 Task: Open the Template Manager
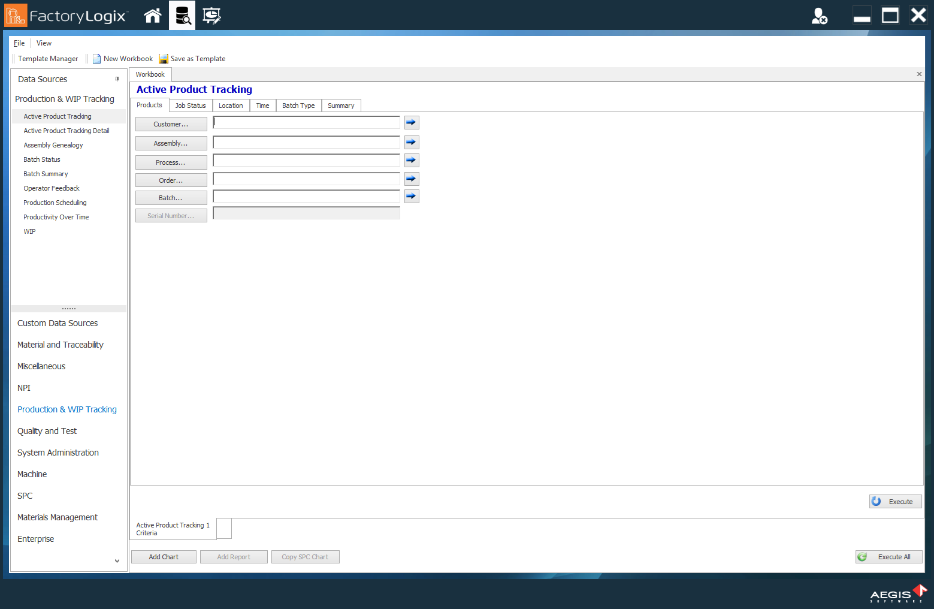[48, 58]
